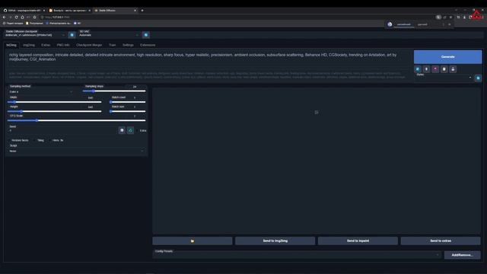Adjust the Batch size slider
487x274 pixels.
(128, 111)
